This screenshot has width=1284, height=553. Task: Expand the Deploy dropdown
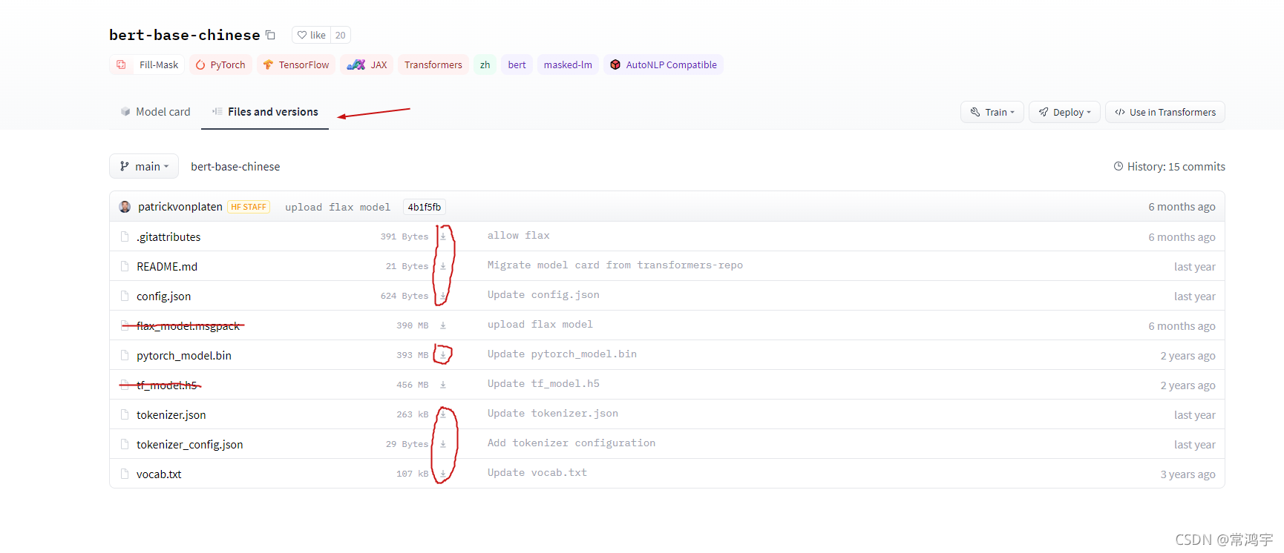tap(1064, 112)
